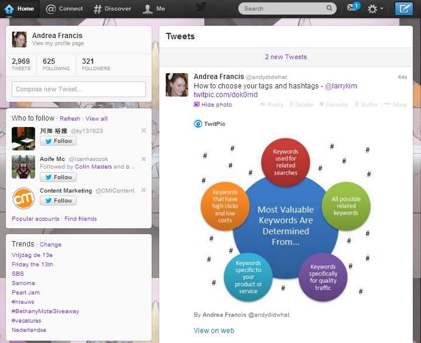Open trend Nederlandse
This screenshot has width=421, height=343.
coord(29,330)
